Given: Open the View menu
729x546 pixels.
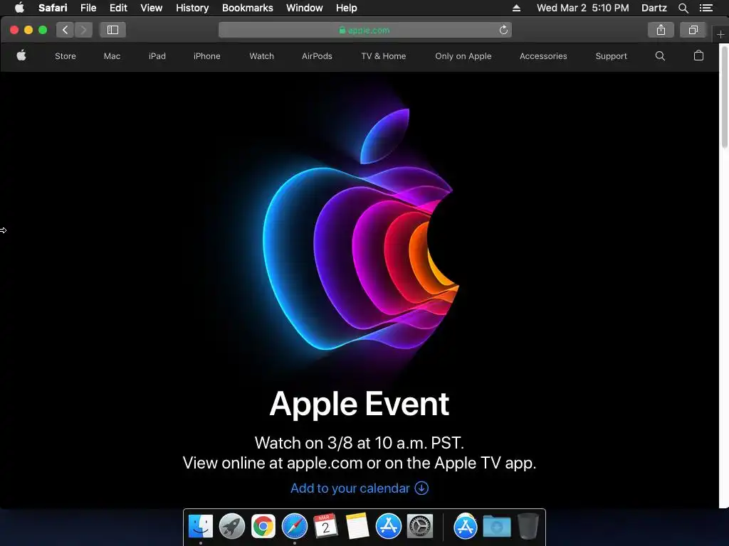Looking at the screenshot, I should coord(152,8).
